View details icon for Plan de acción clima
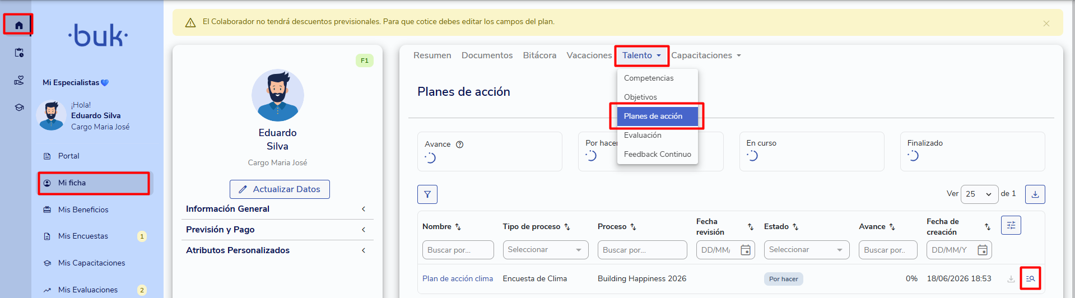Image resolution: width=1075 pixels, height=298 pixels. pyautogui.click(x=1030, y=278)
